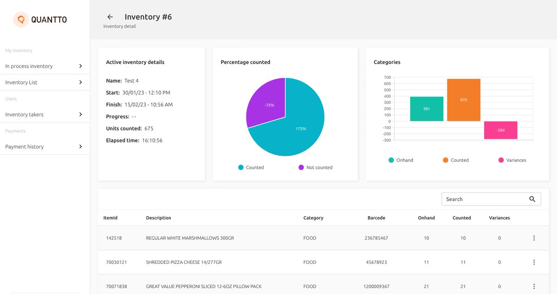Open Payment history menu item
This screenshot has width=557, height=294.
pos(45,147)
